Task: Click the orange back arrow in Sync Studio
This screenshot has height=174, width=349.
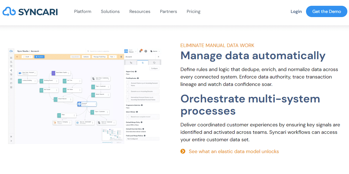Action: pos(17,57)
